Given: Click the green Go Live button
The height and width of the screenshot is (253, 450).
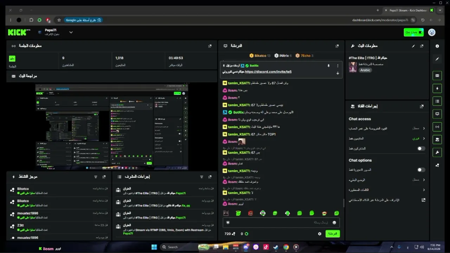Looking at the screenshot, I should (413, 32).
